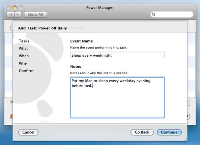Viewport: 200px width, 145px height.
Task: Select the Tasks step
Action: [24, 41]
